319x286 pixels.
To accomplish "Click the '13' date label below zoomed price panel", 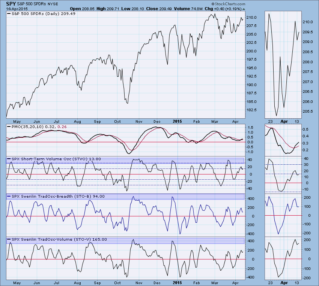I will click(x=297, y=121).
